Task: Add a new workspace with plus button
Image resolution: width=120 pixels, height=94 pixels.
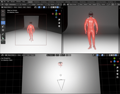Action: tap(115, 2)
